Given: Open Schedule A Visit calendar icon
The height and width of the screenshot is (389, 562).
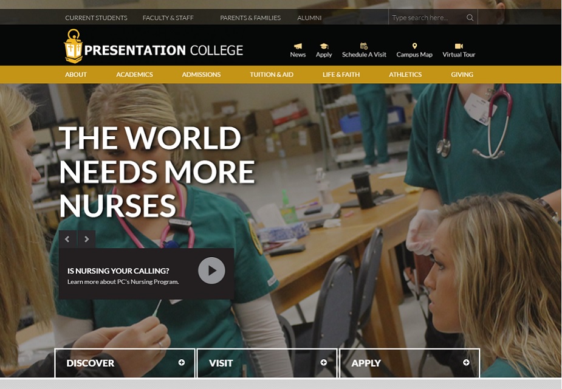Looking at the screenshot, I should pos(364,46).
